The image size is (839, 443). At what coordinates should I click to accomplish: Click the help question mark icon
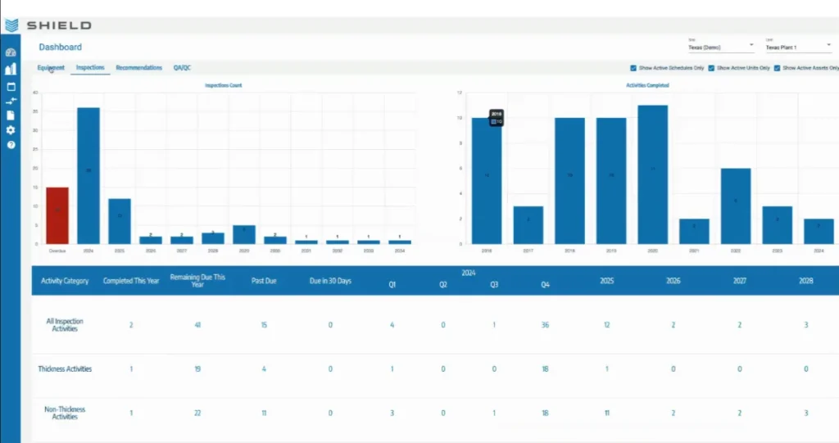click(11, 145)
